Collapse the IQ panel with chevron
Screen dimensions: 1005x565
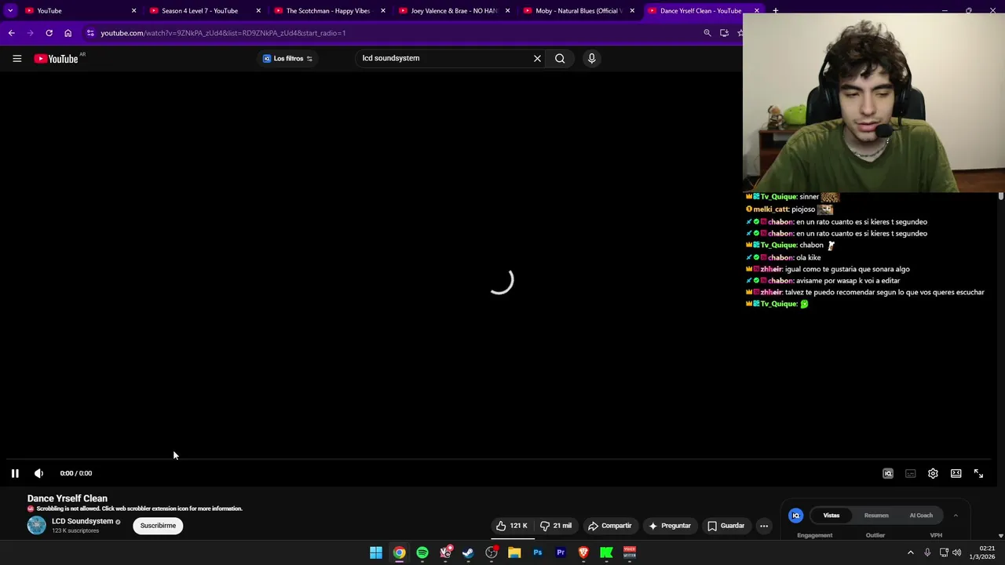[956, 516]
